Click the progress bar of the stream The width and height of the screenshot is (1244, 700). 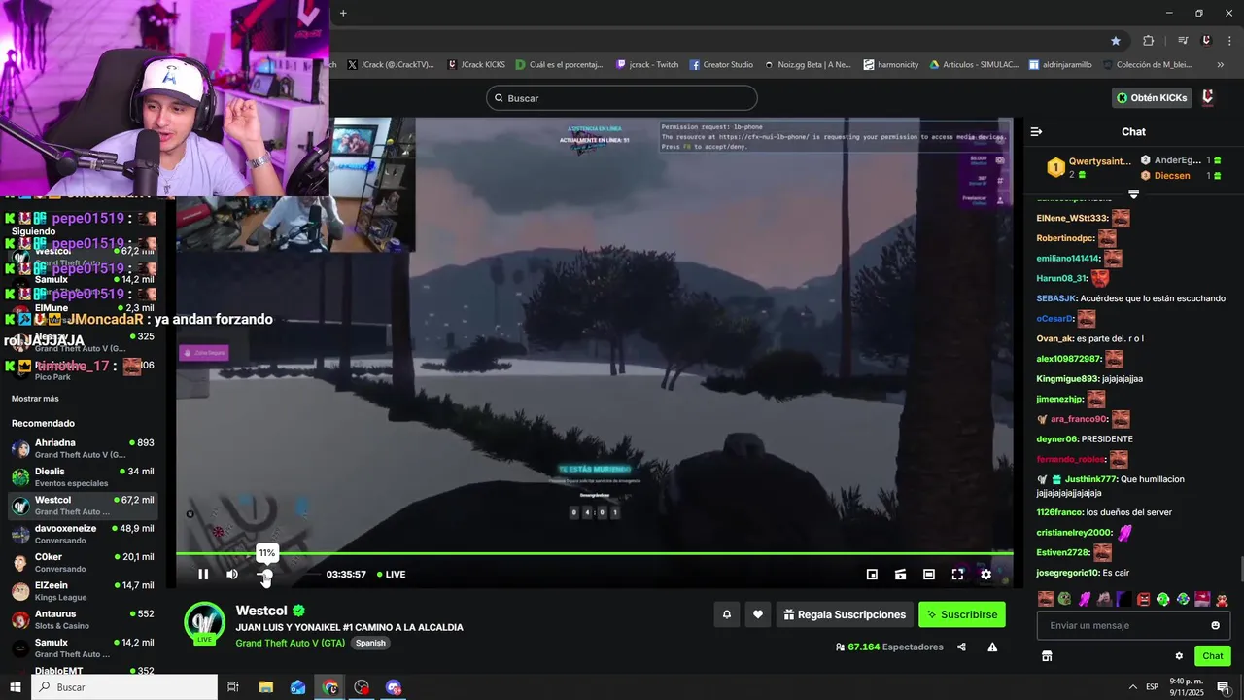(594, 554)
